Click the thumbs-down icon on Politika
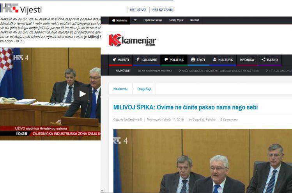Image resolution: width=292 pixels, height=193 pixels. tap(166, 59)
